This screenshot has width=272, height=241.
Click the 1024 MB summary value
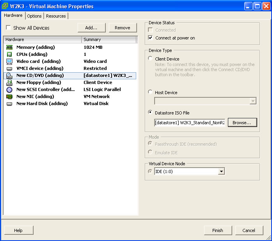tap(93, 47)
